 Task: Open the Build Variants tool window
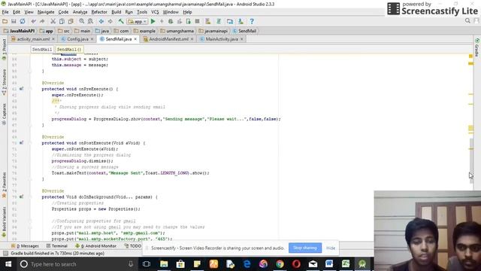[4, 221]
